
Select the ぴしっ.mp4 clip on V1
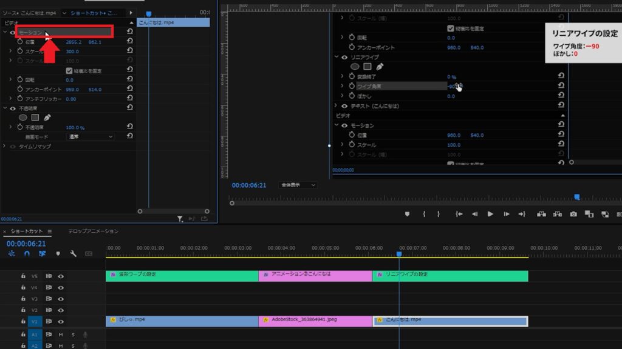[182, 321]
